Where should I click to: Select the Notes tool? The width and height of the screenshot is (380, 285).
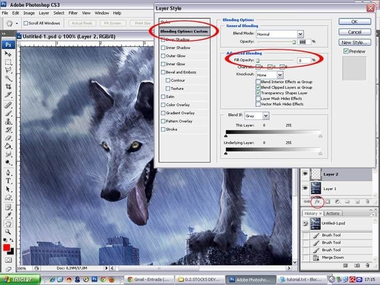tap(8, 207)
